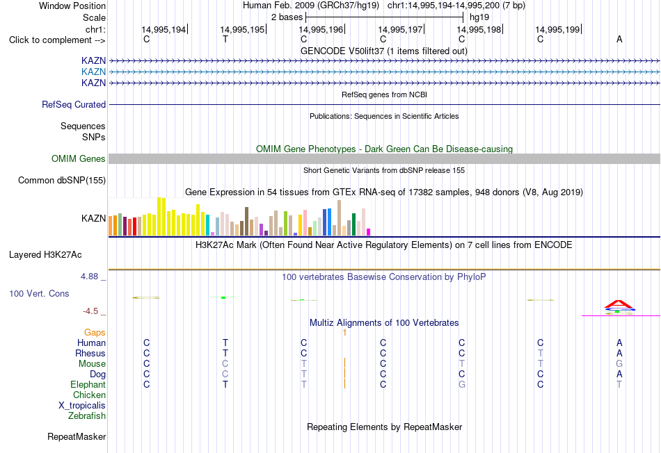Click the orange gap count '1'
Image resolution: width=661 pixels, height=453 pixels.
344,333
